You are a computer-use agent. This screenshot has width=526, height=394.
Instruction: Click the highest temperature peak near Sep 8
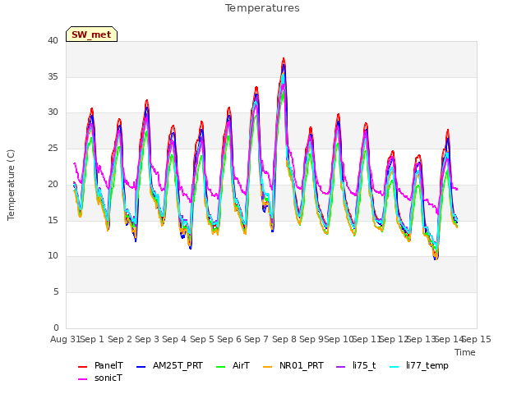284,59
